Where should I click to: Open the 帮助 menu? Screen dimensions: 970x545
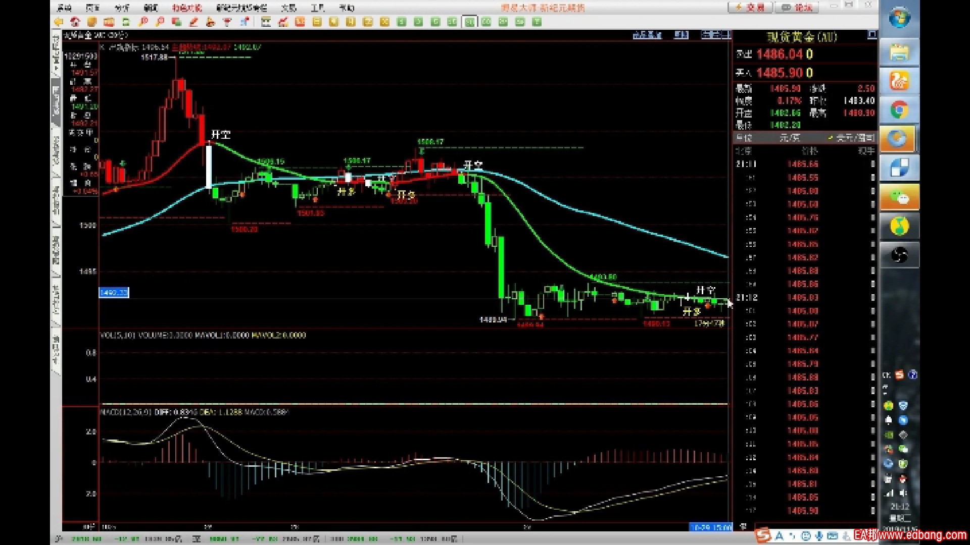click(x=347, y=8)
